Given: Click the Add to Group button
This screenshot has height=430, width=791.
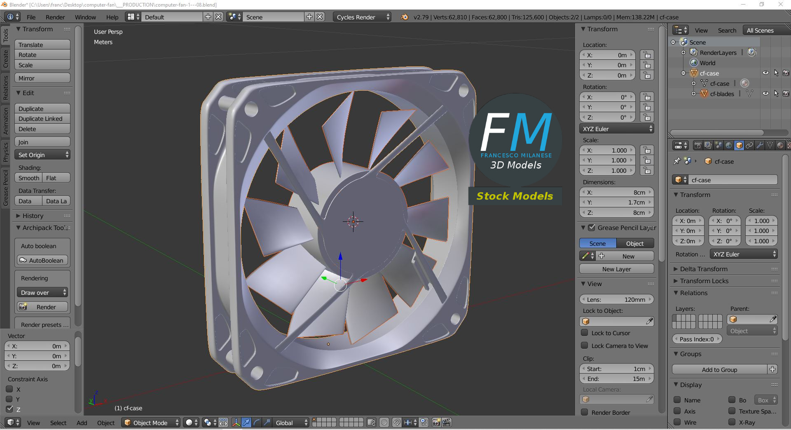Looking at the screenshot, I should (720, 369).
